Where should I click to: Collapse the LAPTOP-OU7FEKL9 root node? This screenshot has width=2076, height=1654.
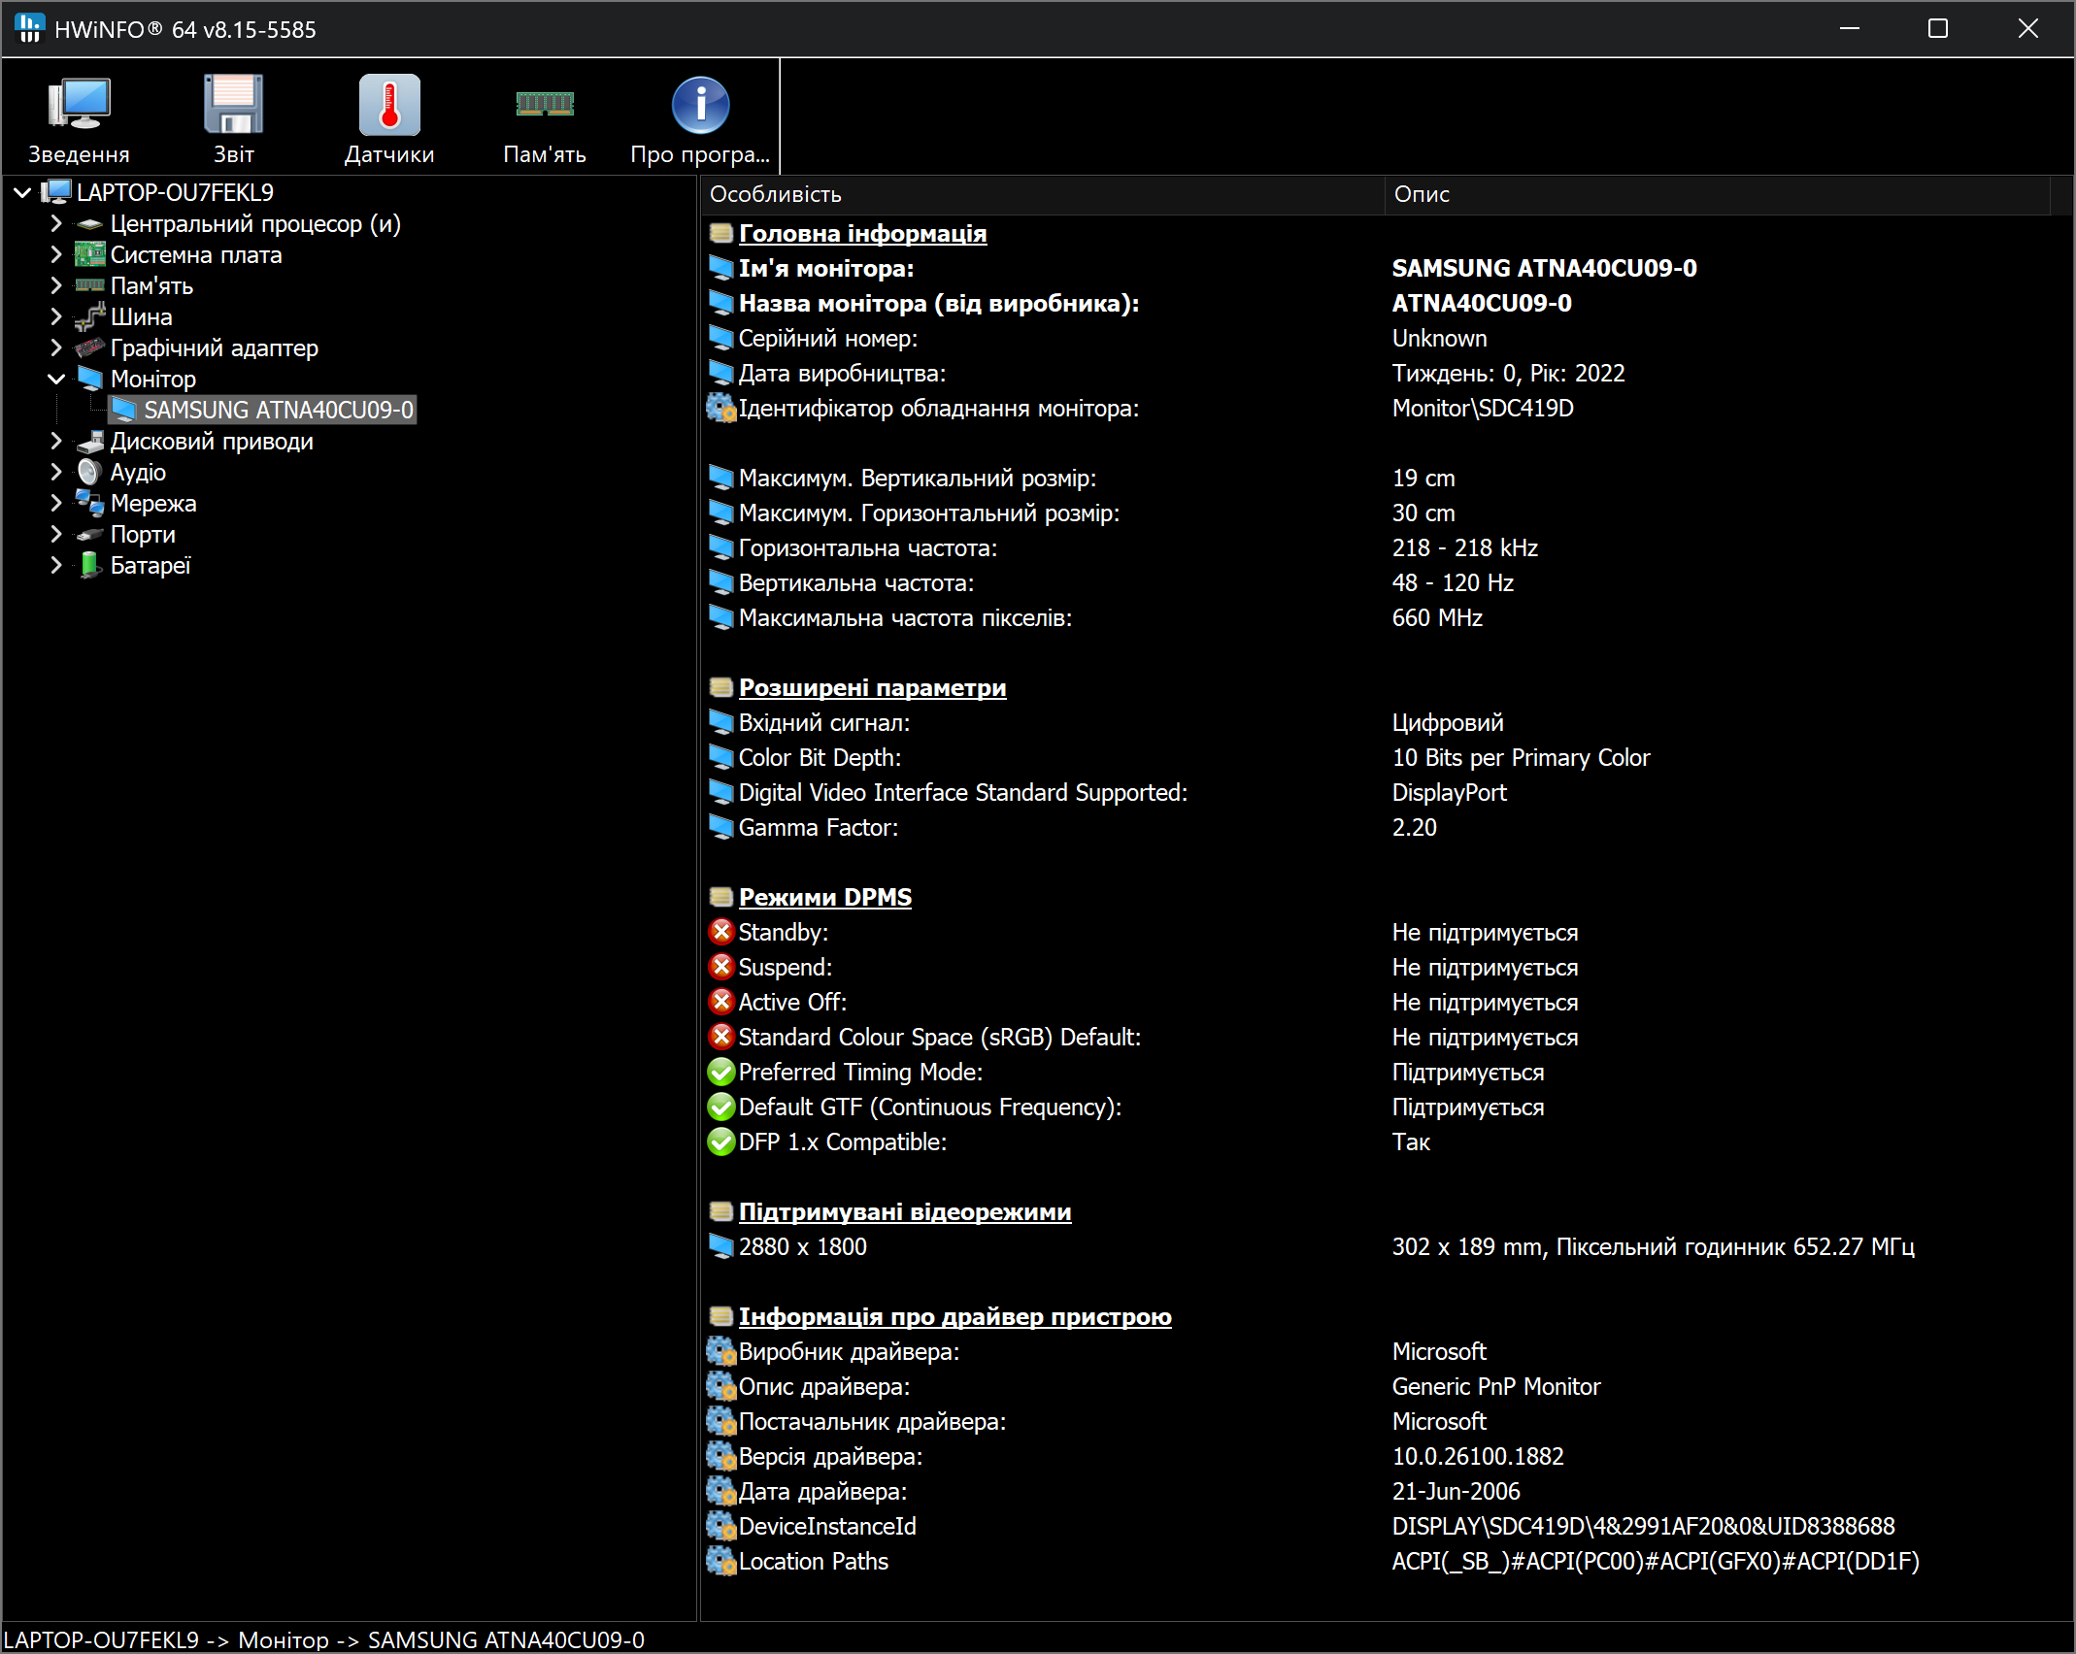[x=22, y=193]
